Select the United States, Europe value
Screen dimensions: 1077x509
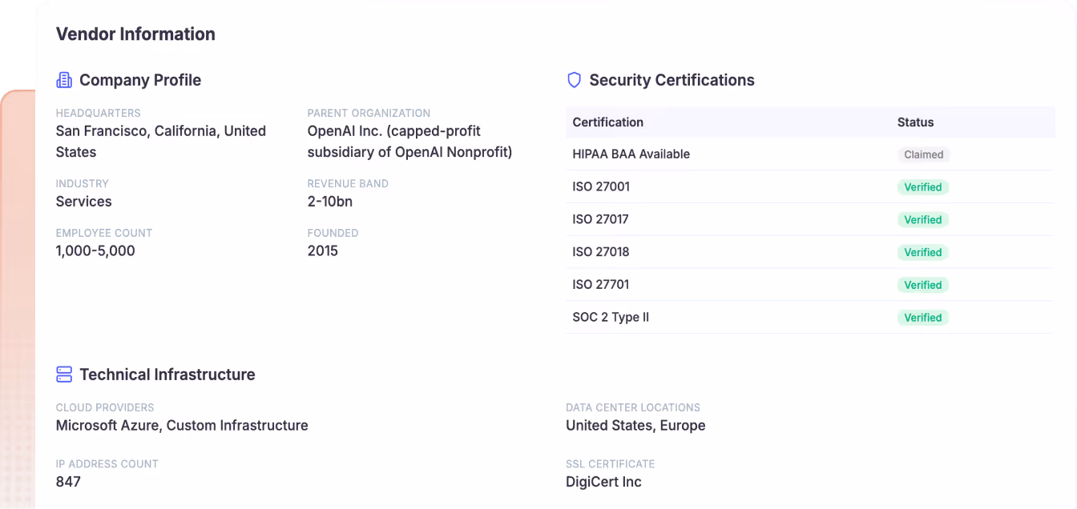click(635, 426)
